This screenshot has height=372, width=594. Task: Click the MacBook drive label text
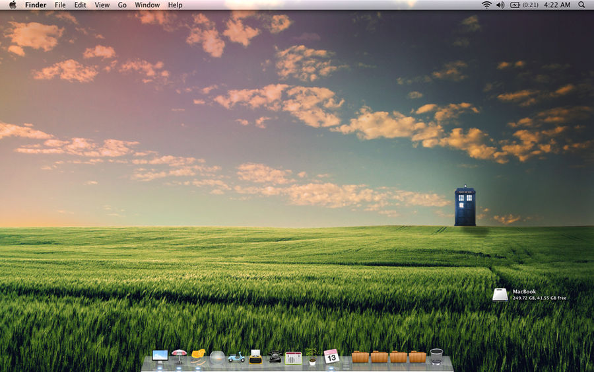[524, 291]
